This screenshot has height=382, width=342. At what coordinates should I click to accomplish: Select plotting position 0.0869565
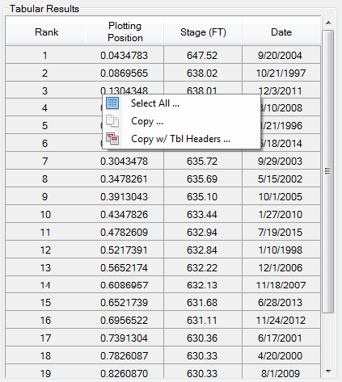[x=125, y=73]
